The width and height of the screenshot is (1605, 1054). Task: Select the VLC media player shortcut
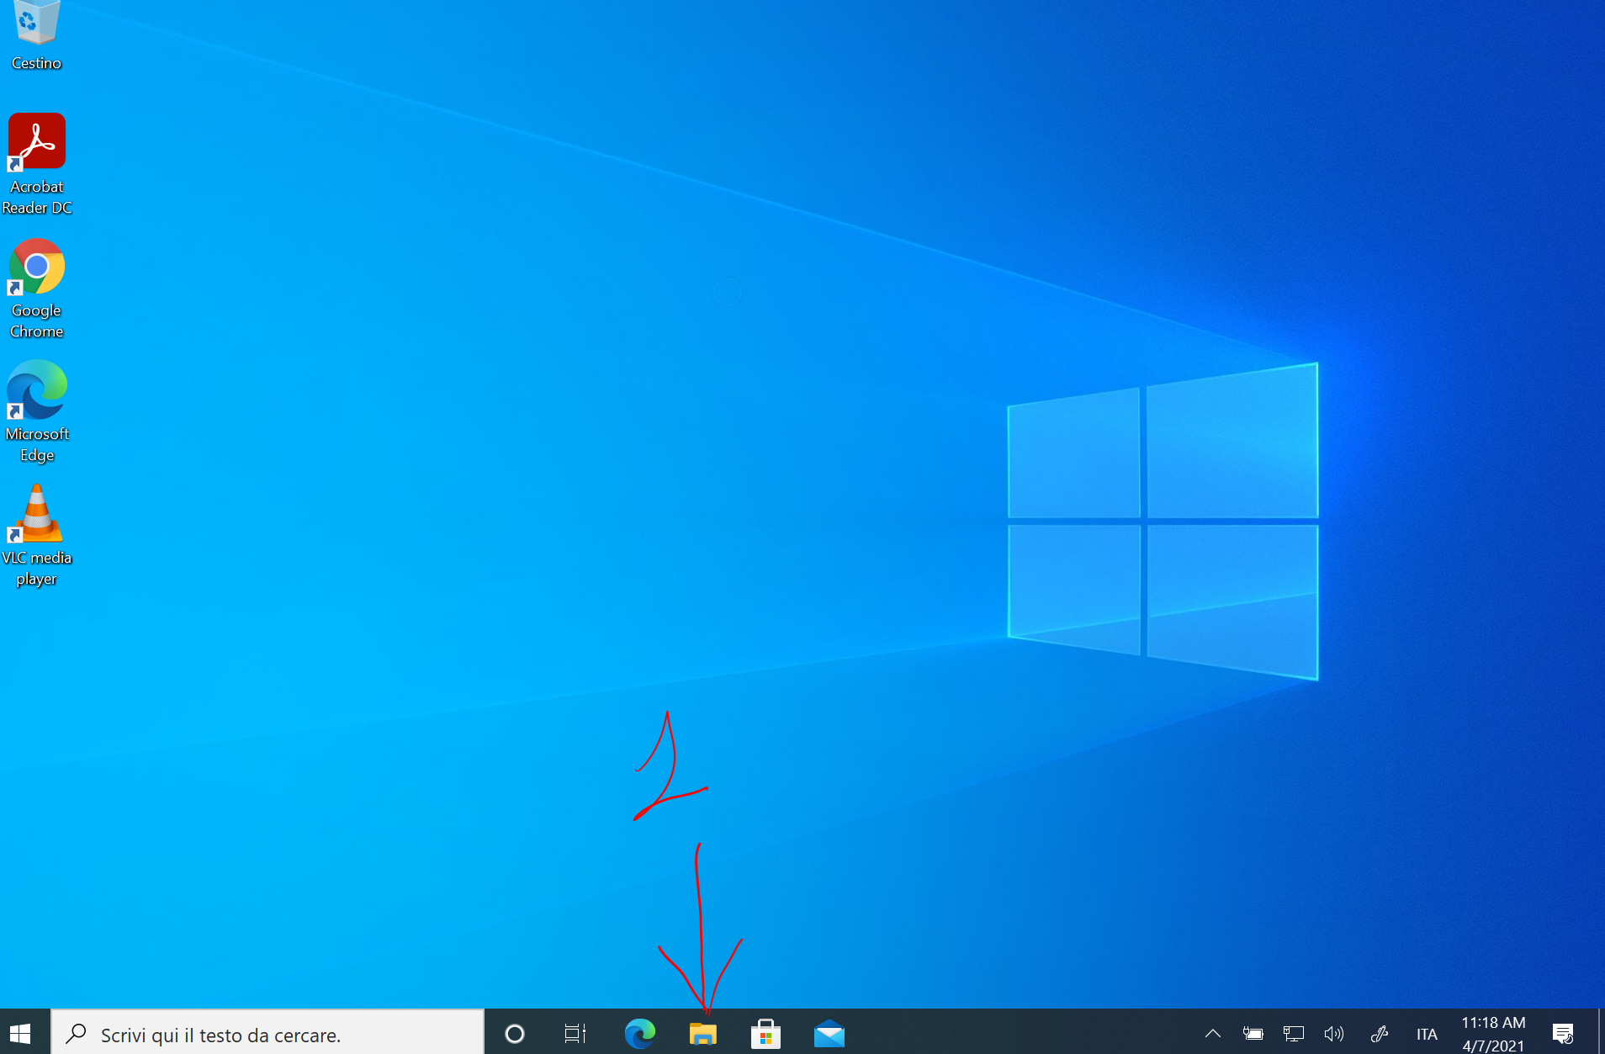(x=36, y=533)
